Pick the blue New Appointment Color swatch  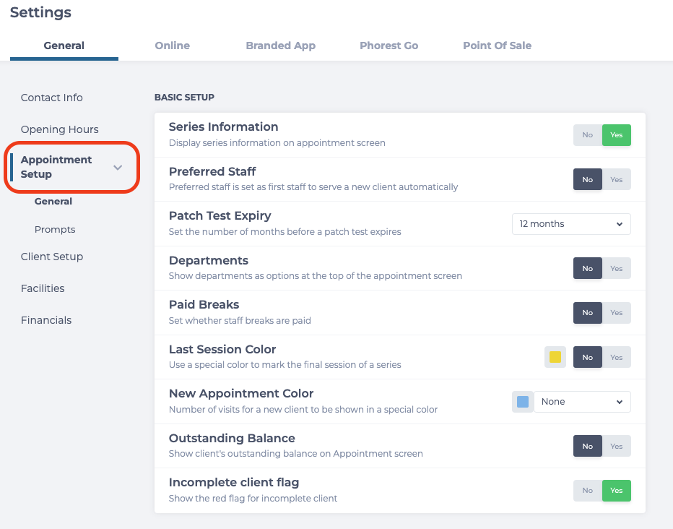(522, 402)
